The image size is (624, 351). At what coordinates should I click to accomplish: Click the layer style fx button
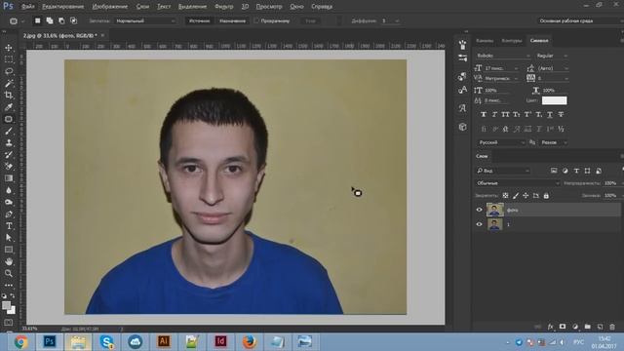pos(550,327)
